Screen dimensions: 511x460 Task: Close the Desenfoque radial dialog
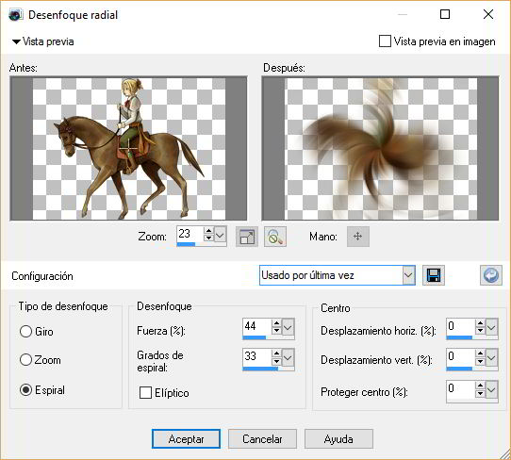tap(488, 14)
